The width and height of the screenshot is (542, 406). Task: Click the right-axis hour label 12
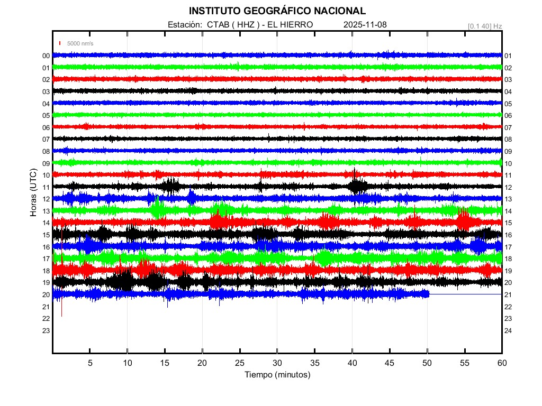point(508,187)
